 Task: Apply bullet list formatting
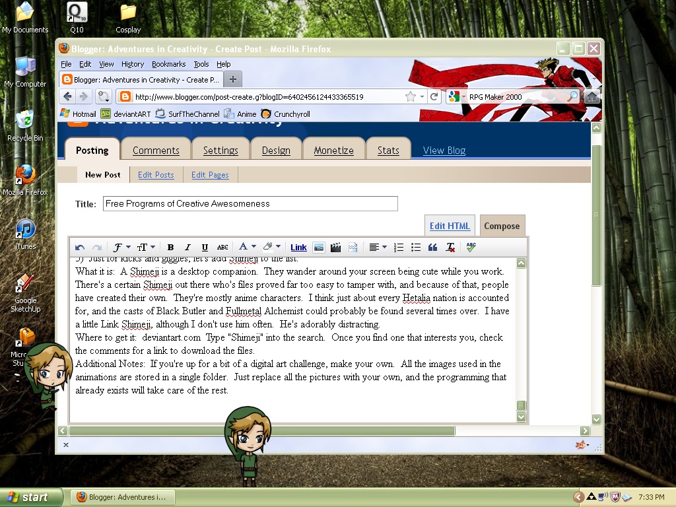point(416,248)
